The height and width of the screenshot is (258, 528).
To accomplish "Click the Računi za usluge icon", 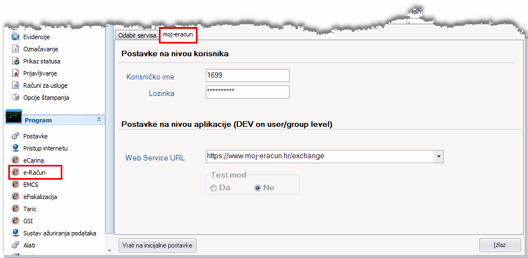I will [x=15, y=85].
